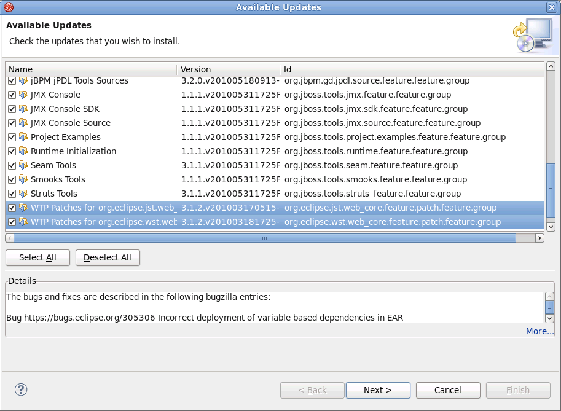The image size is (561, 411).
Task: Open help via the question mark icon
Action: point(21,389)
